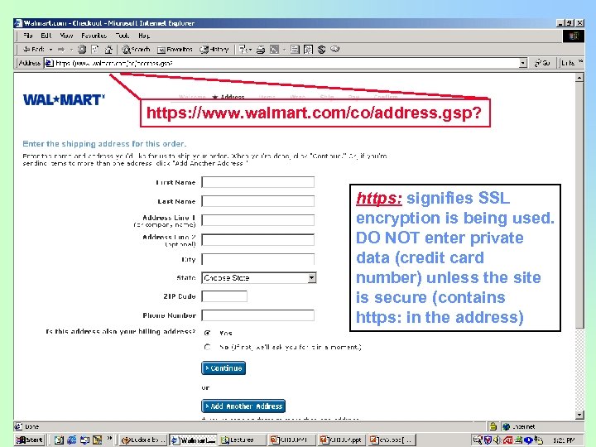
Task: Open Forward button history dropdown arrow
Action: point(71,50)
